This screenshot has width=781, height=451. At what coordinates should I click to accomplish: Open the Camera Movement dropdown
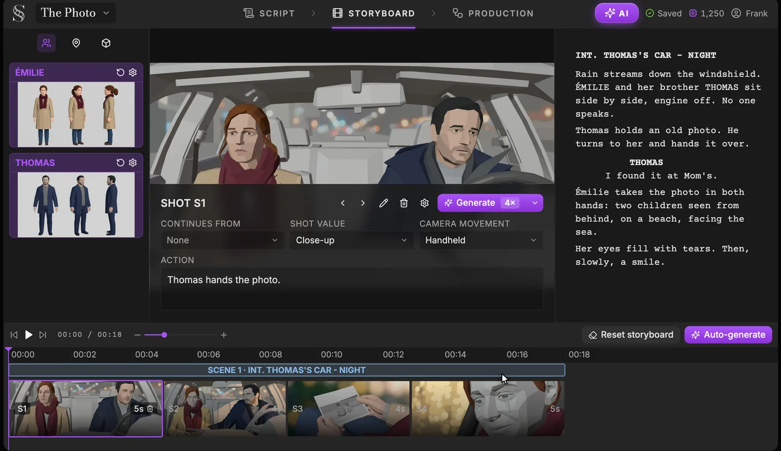pos(481,240)
